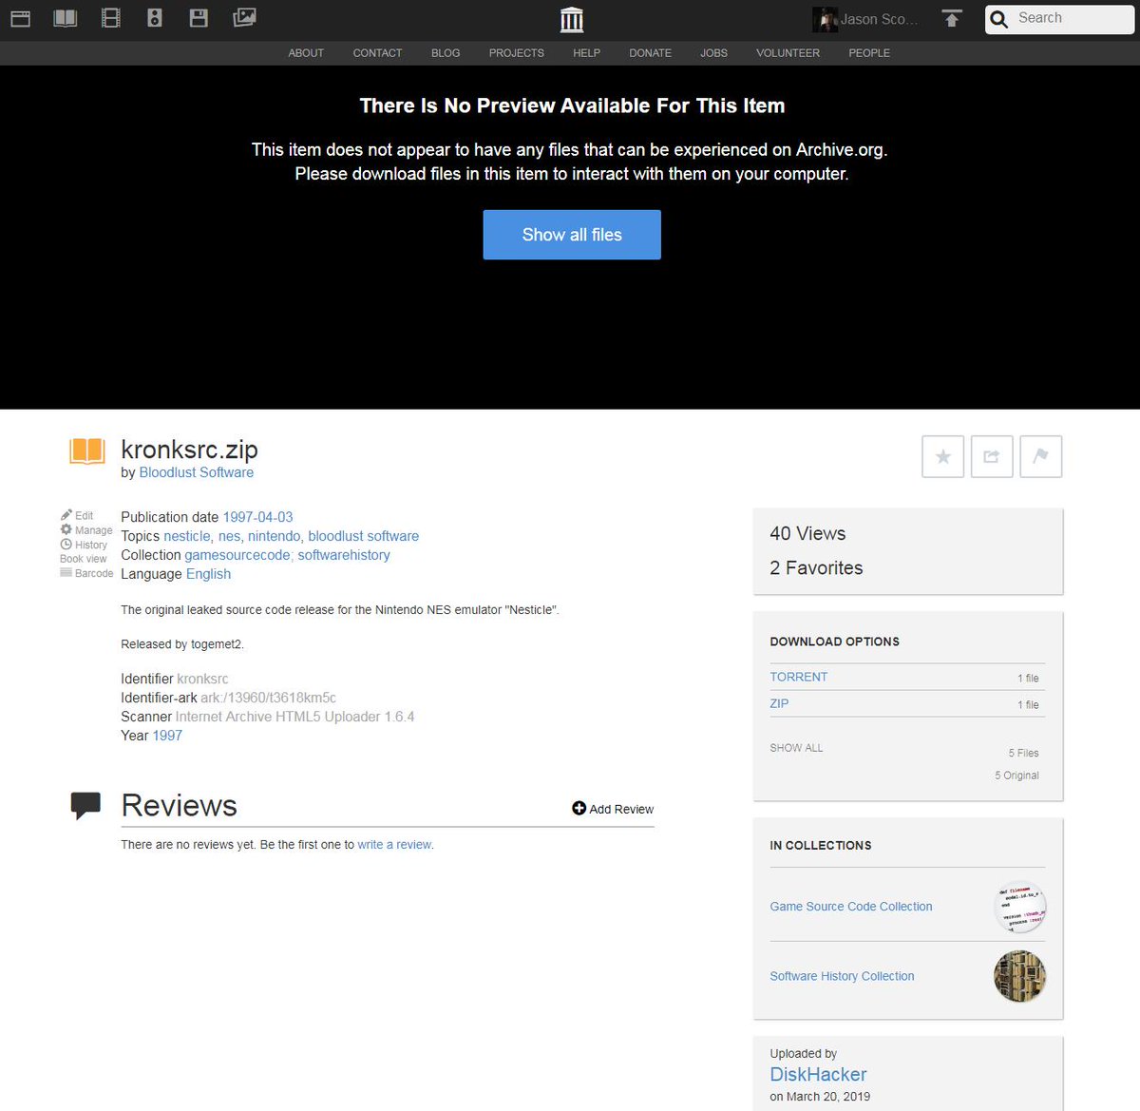Click the History clock option
1140x1111 pixels.
84,545
